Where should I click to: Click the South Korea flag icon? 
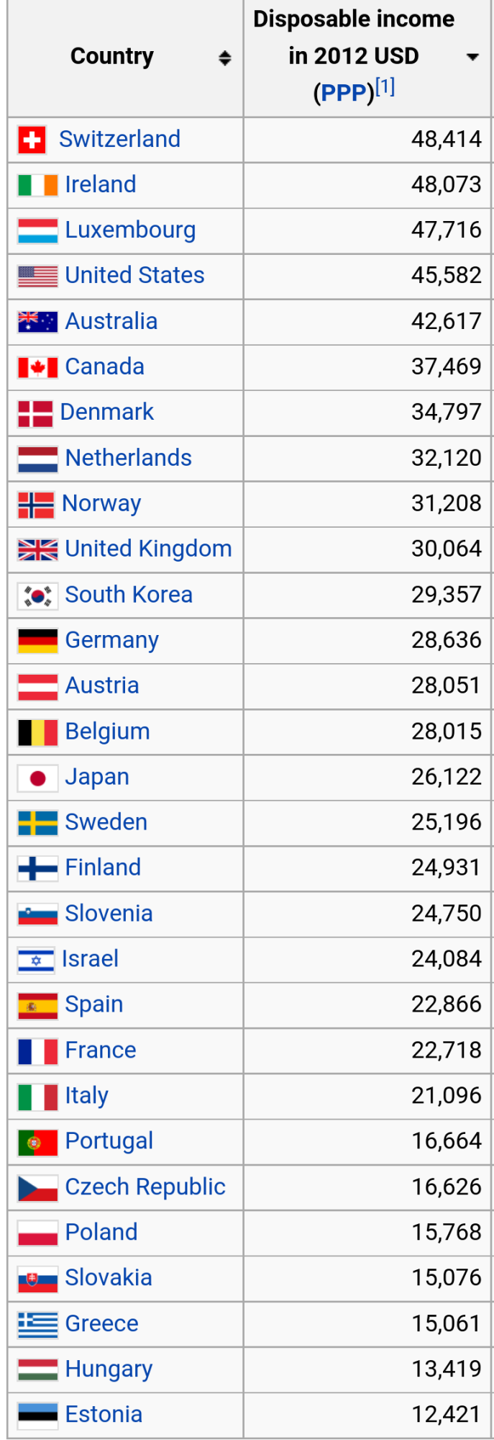37,595
